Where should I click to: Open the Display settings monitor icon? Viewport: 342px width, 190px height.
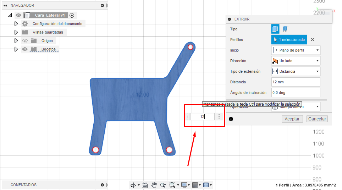coord(184,185)
